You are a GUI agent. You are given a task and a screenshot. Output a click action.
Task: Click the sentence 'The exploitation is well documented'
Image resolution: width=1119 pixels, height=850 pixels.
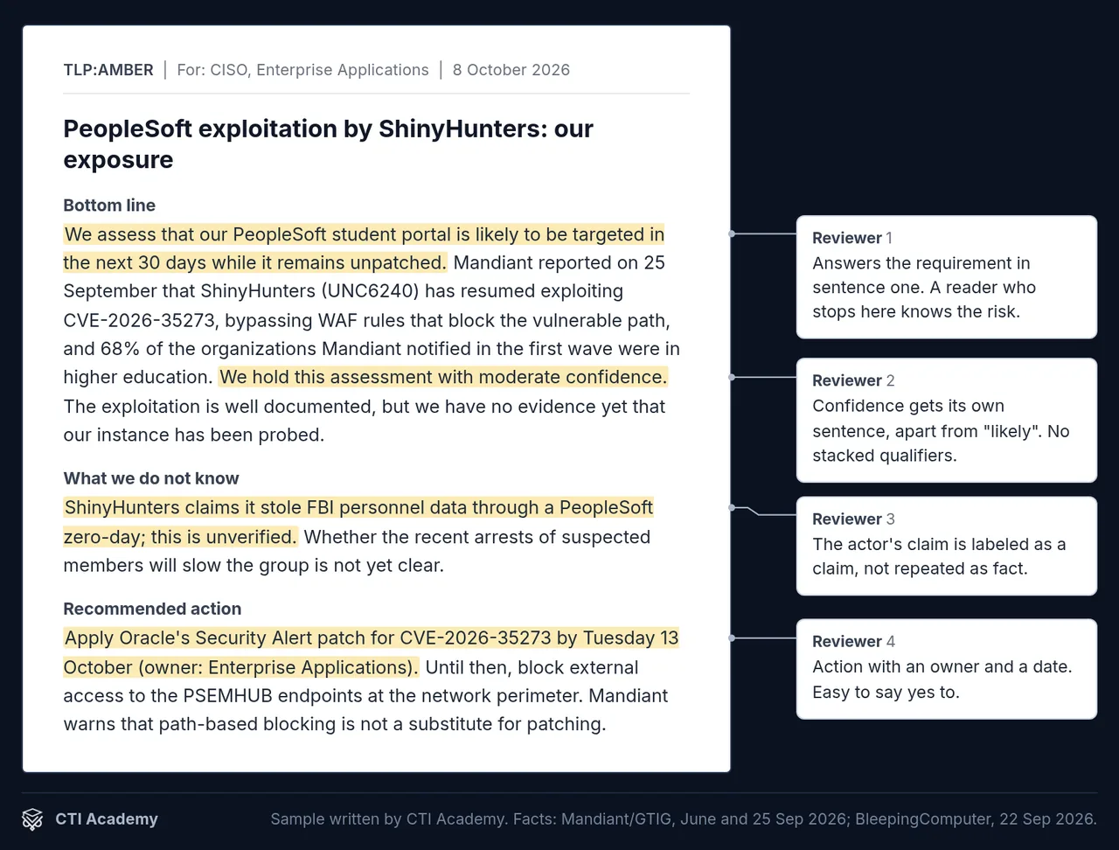click(x=365, y=421)
